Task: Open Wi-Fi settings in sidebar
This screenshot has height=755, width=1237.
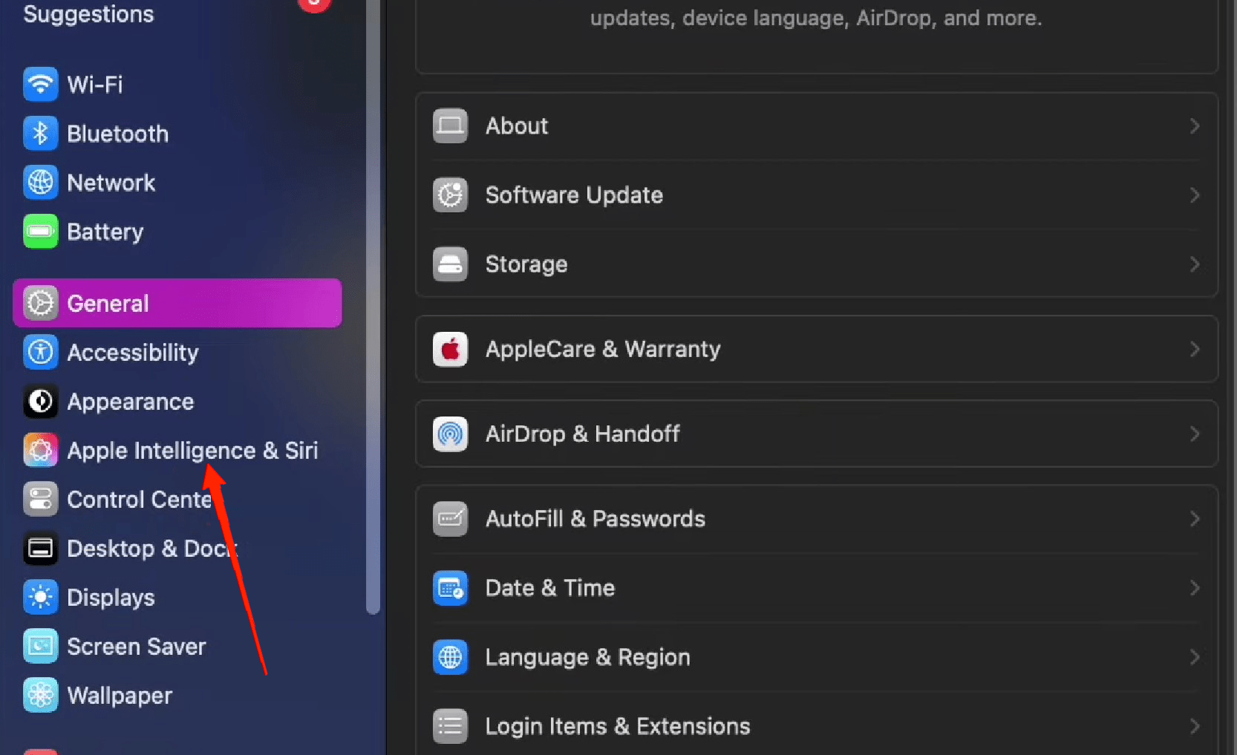Action: tap(95, 85)
